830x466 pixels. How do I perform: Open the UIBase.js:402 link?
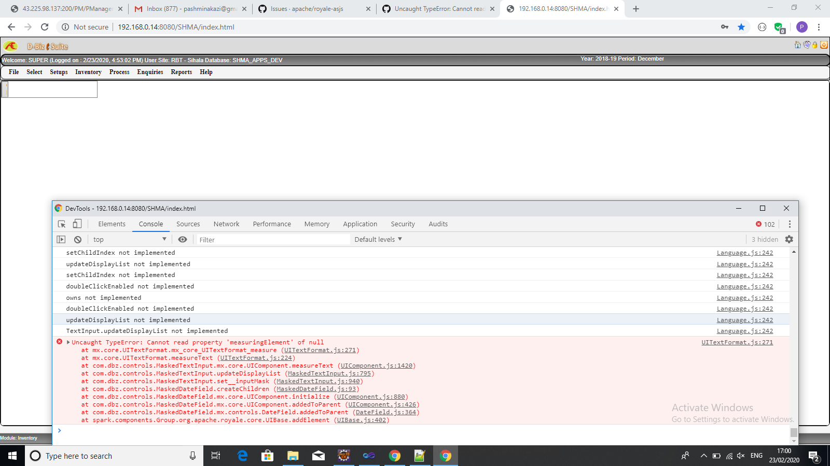362,420
